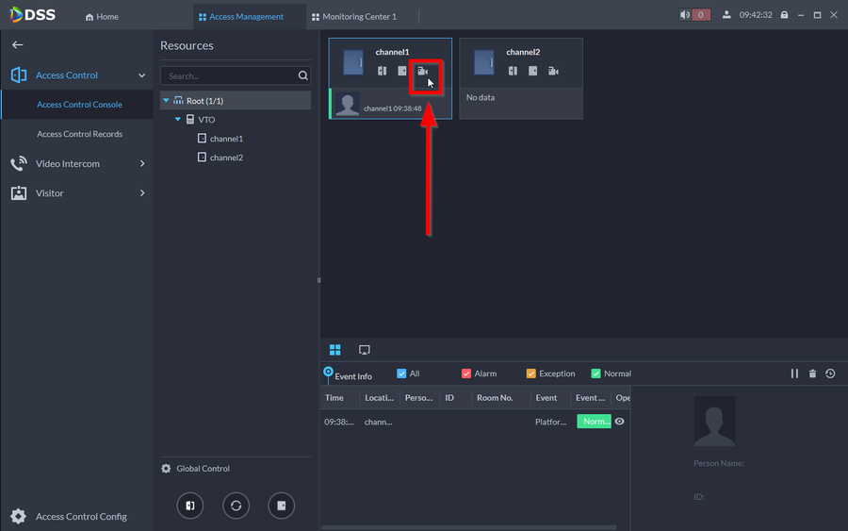Click the DSS logo

32,14
